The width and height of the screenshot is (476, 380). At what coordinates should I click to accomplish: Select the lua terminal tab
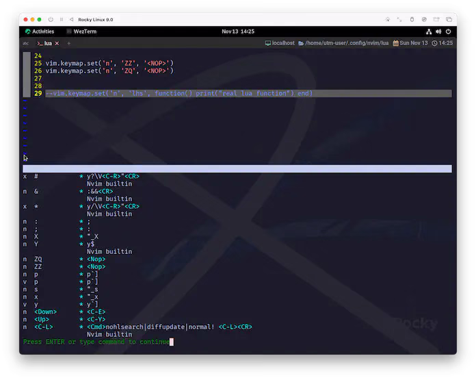[x=44, y=43]
